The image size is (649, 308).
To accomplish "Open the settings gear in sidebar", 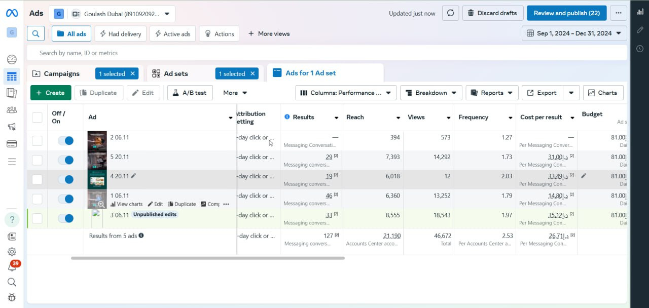I will click(12, 252).
